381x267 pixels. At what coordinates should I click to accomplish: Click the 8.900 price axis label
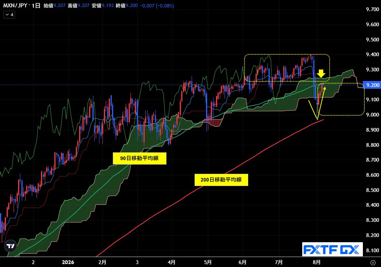pos(372,130)
